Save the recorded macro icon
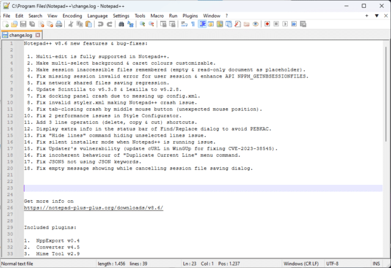The image size is (391, 268). (303, 24)
